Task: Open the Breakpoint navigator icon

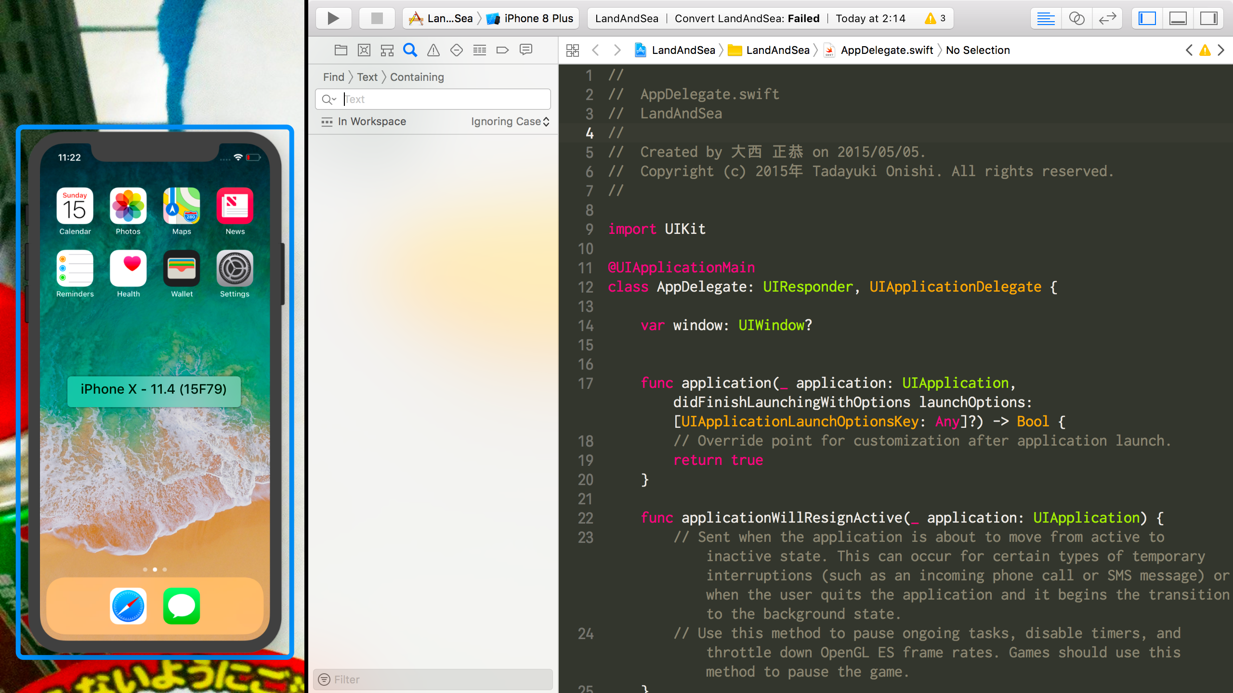Action: (x=503, y=50)
